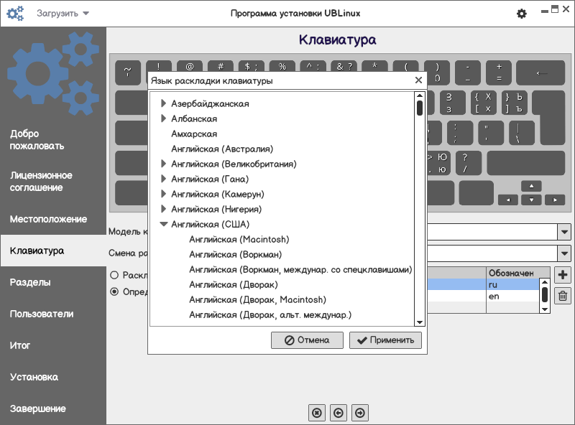The width and height of the screenshot is (575, 425).
Task: Open layout switch key dropdown arrow
Action: [564, 253]
